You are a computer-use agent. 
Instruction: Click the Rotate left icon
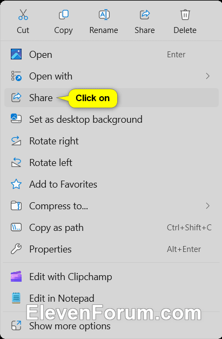pos(16,163)
